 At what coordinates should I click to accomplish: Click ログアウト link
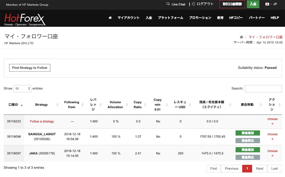click(x=205, y=4)
